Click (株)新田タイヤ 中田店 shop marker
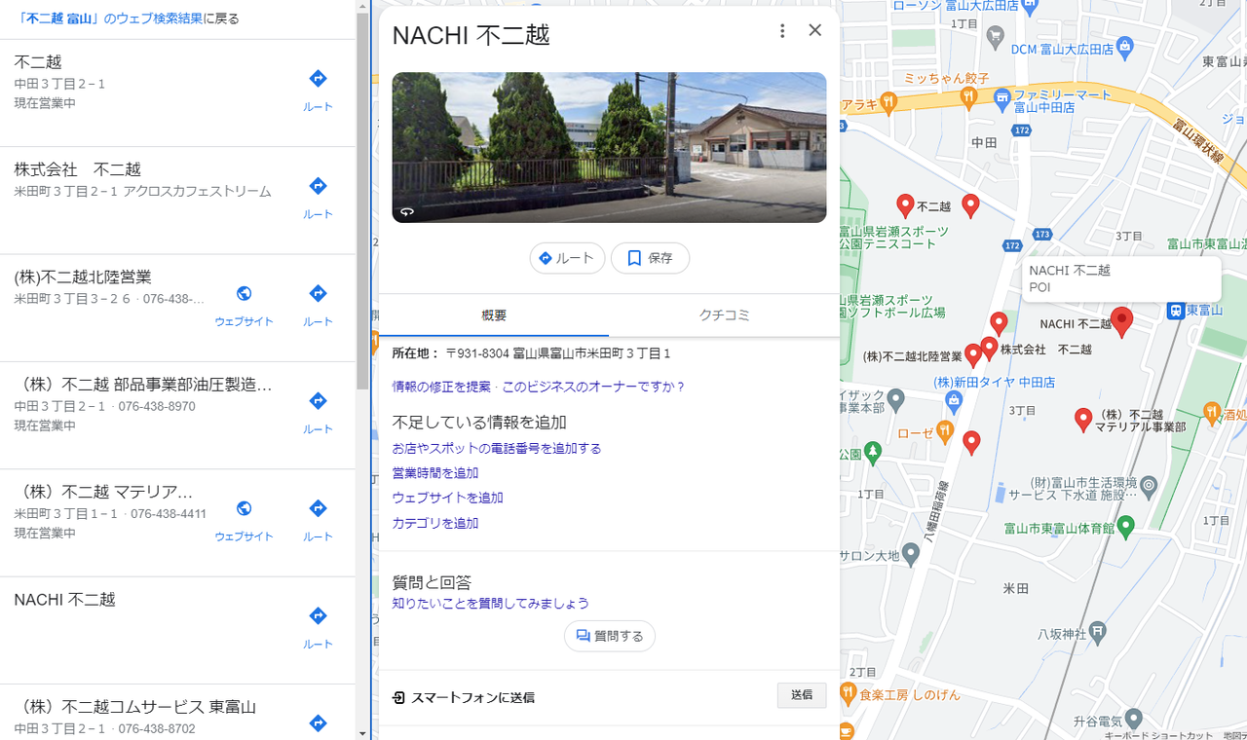 955,400
